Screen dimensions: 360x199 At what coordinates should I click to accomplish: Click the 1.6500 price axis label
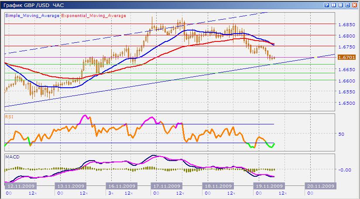coord(346,103)
